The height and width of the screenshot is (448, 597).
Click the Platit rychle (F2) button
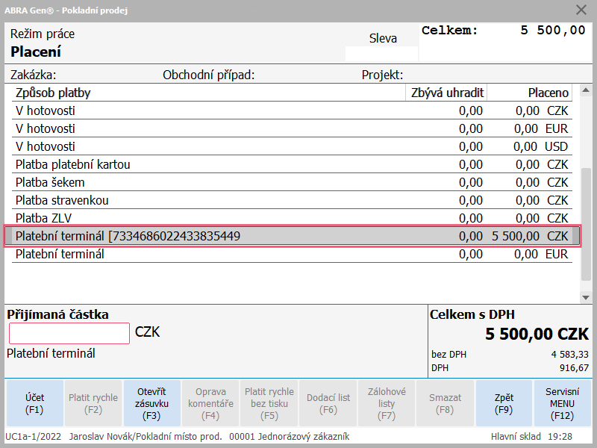pyautogui.click(x=93, y=403)
